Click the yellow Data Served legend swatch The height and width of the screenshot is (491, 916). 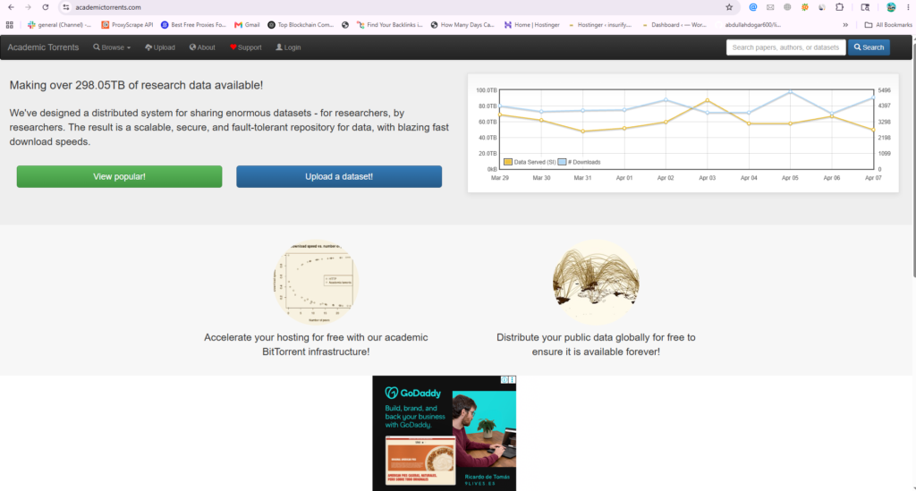[x=508, y=162]
